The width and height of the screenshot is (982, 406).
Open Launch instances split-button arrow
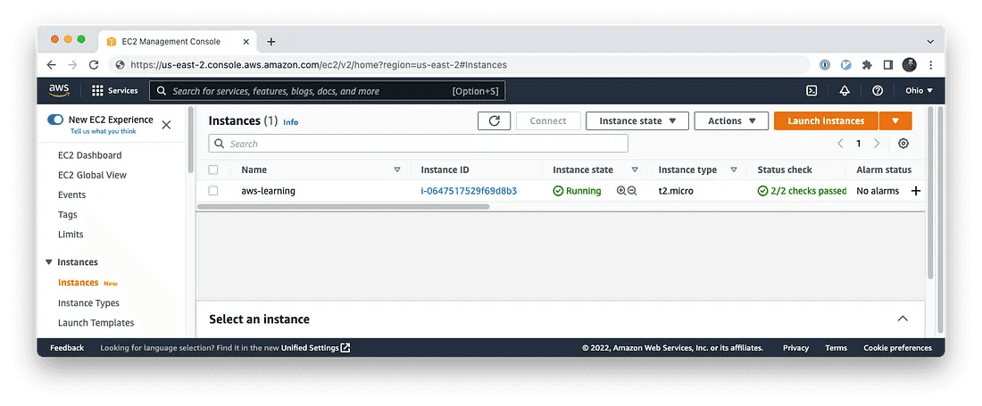coord(895,120)
